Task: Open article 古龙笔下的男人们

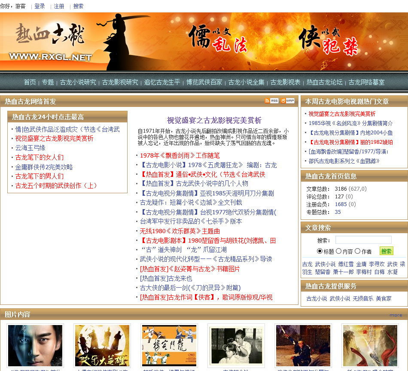Action: coord(39,176)
